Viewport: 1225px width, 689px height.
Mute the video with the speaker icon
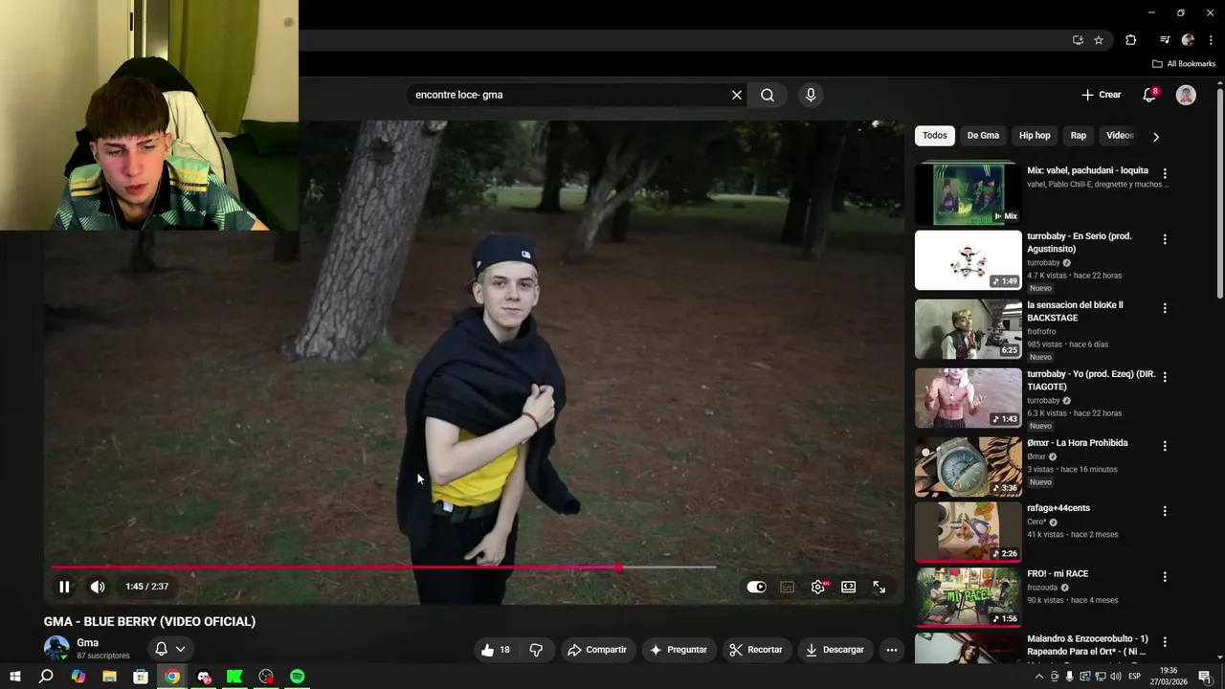tap(98, 587)
